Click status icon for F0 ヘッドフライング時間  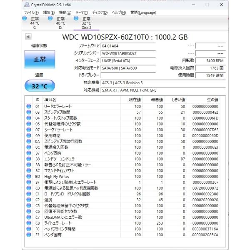point(29,229)
